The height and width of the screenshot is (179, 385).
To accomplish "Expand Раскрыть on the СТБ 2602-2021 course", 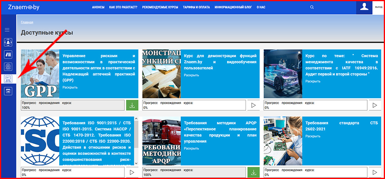I will coord(313,136).
